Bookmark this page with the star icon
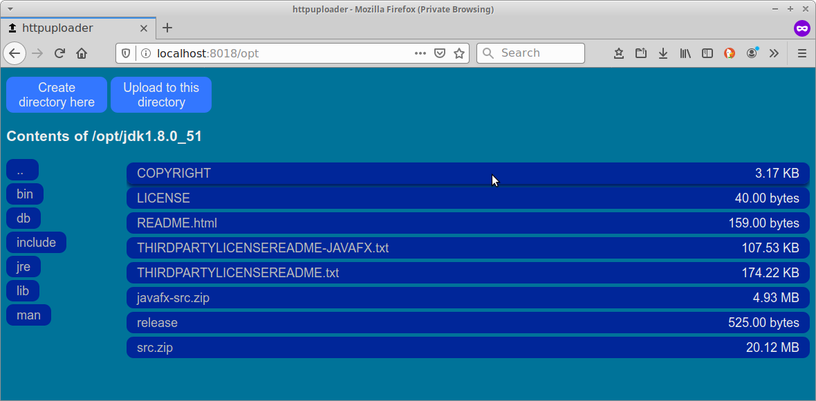The width and height of the screenshot is (816, 401). [x=459, y=53]
